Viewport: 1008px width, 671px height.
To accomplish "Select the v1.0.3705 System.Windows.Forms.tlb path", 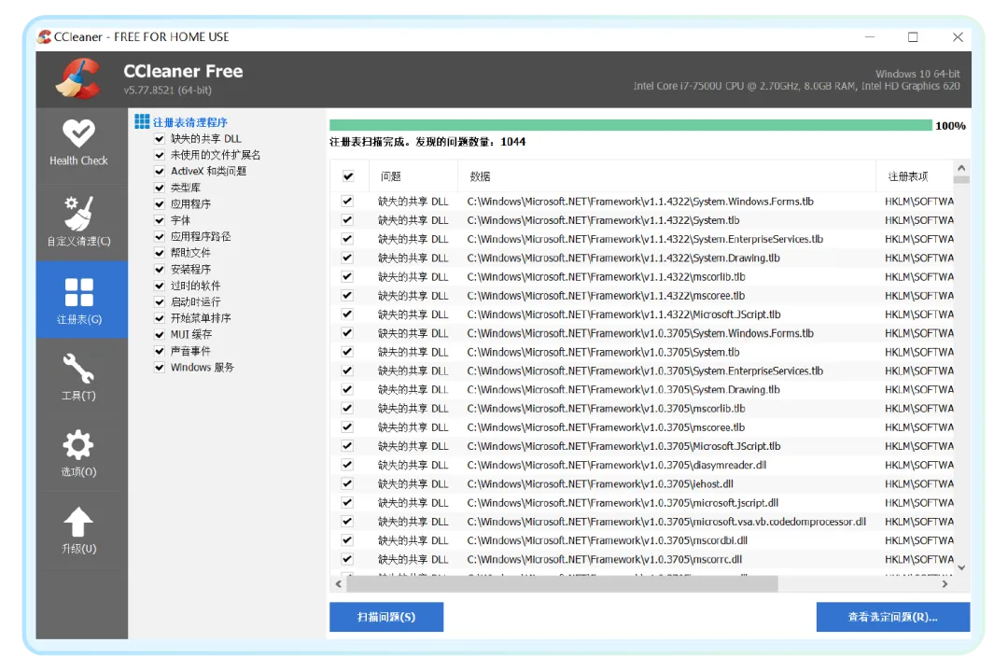I will pos(640,333).
